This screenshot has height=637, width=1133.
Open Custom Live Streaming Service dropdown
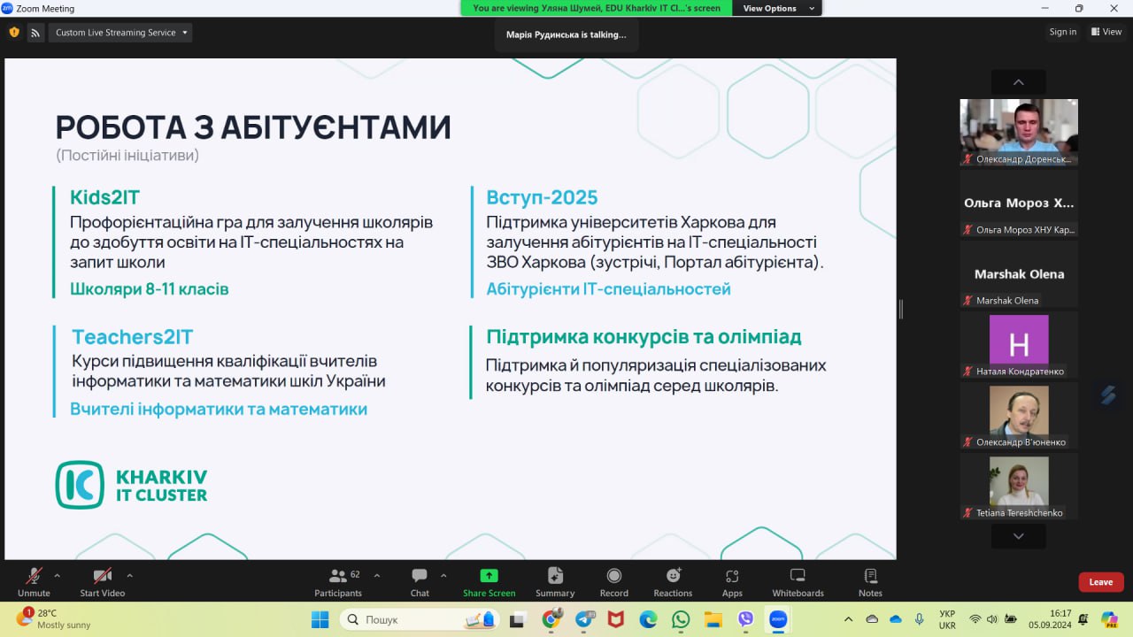pyautogui.click(x=121, y=33)
